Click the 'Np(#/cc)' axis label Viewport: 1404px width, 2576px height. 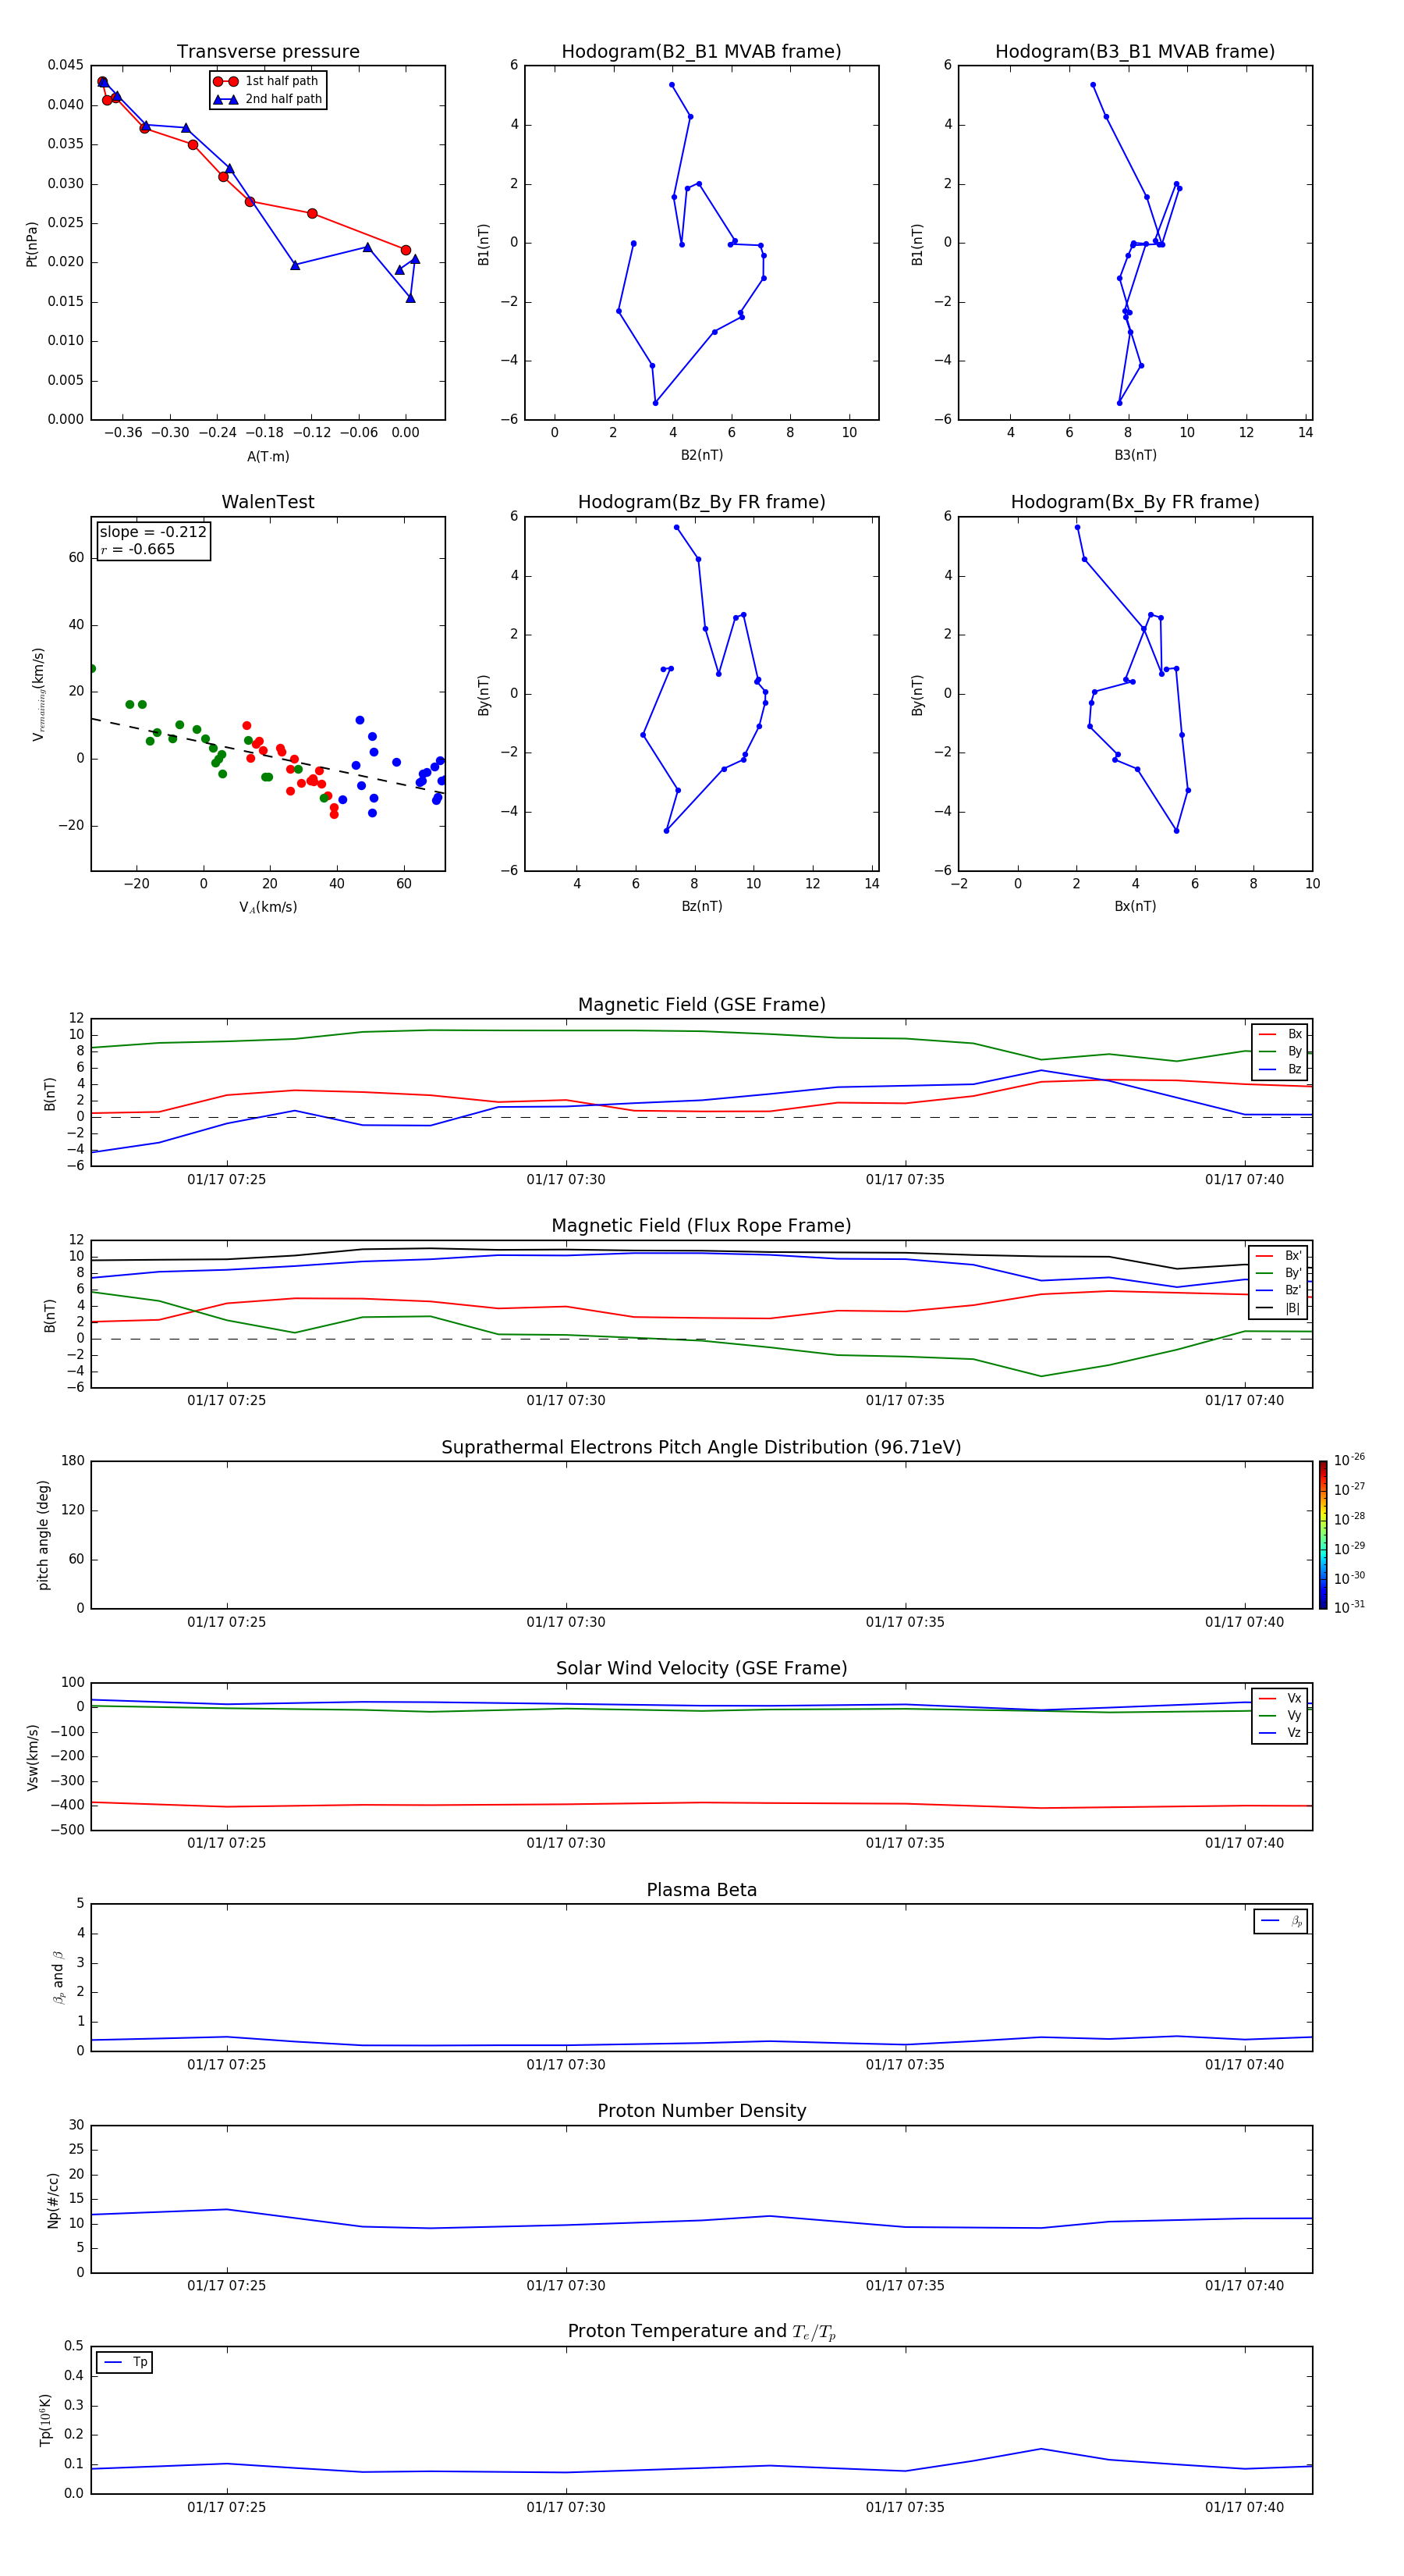(53, 2200)
